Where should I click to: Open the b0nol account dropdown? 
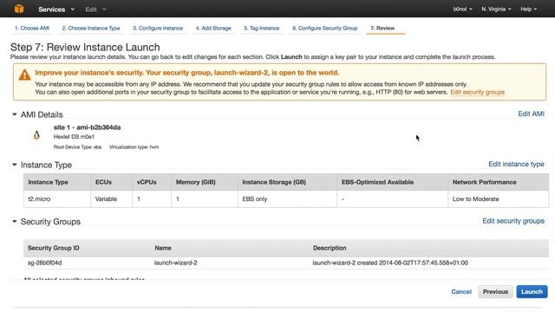click(462, 10)
